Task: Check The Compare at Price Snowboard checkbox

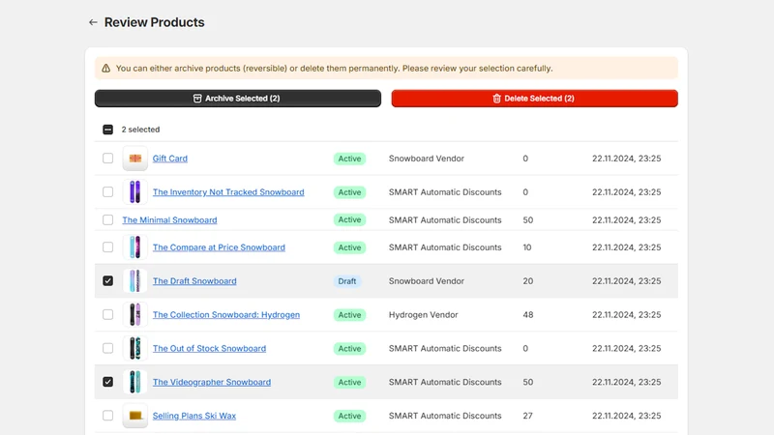Action: point(107,247)
